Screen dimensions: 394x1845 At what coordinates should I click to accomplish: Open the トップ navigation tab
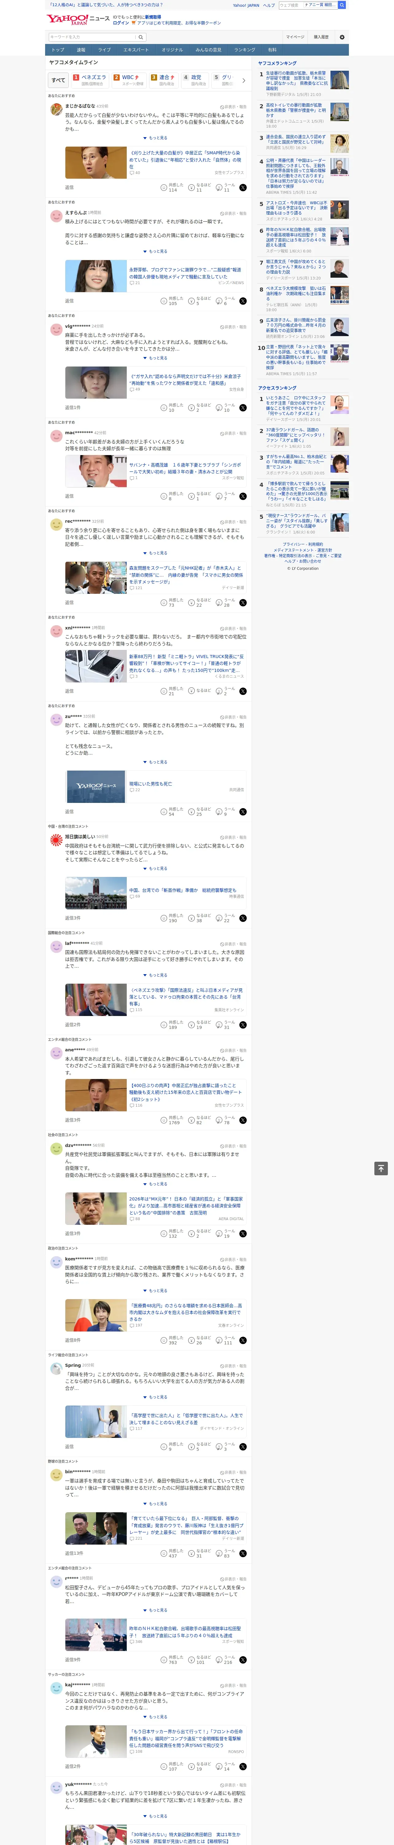coord(58,50)
